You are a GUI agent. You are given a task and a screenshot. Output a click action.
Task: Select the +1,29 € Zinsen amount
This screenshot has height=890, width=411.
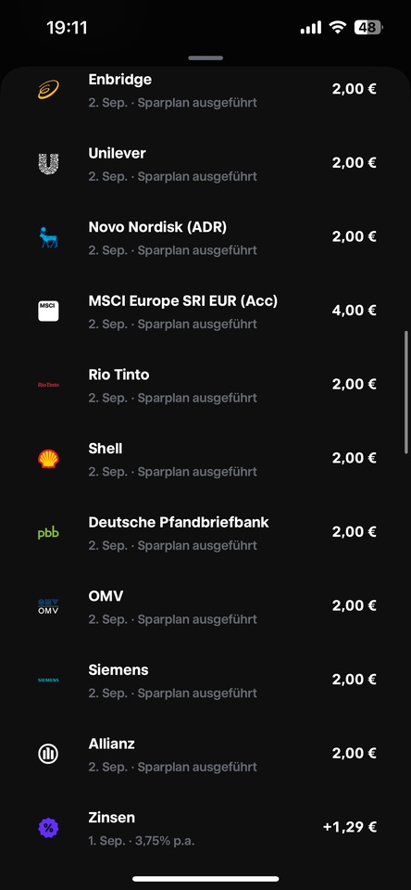point(350,827)
